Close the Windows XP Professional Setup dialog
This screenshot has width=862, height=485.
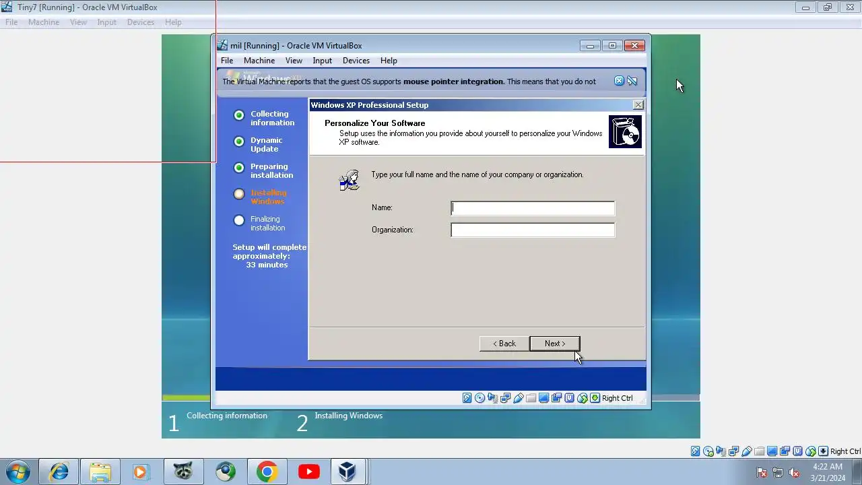(638, 105)
